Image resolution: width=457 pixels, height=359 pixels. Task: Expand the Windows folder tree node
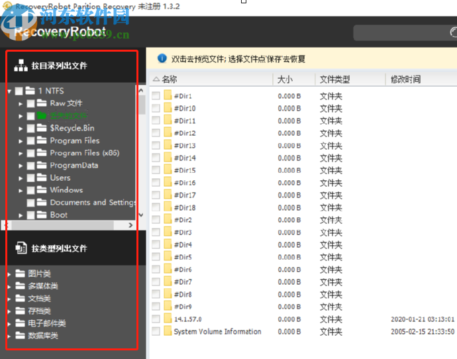pos(21,191)
